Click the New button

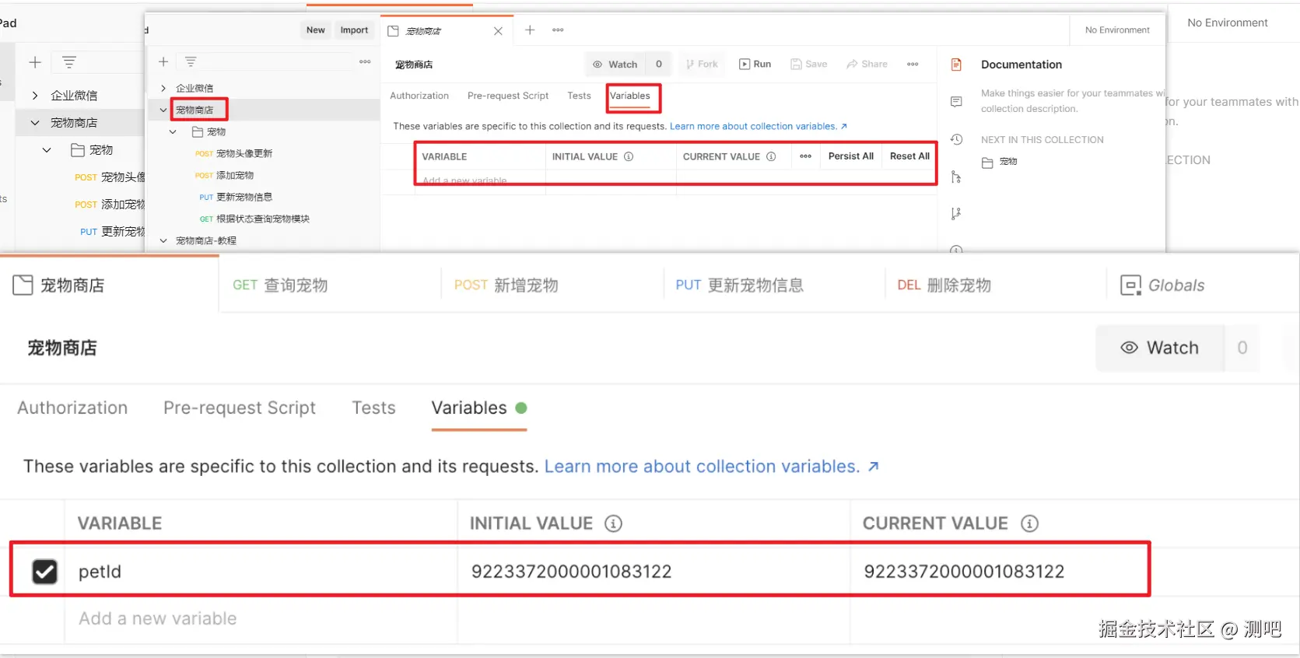tap(316, 30)
